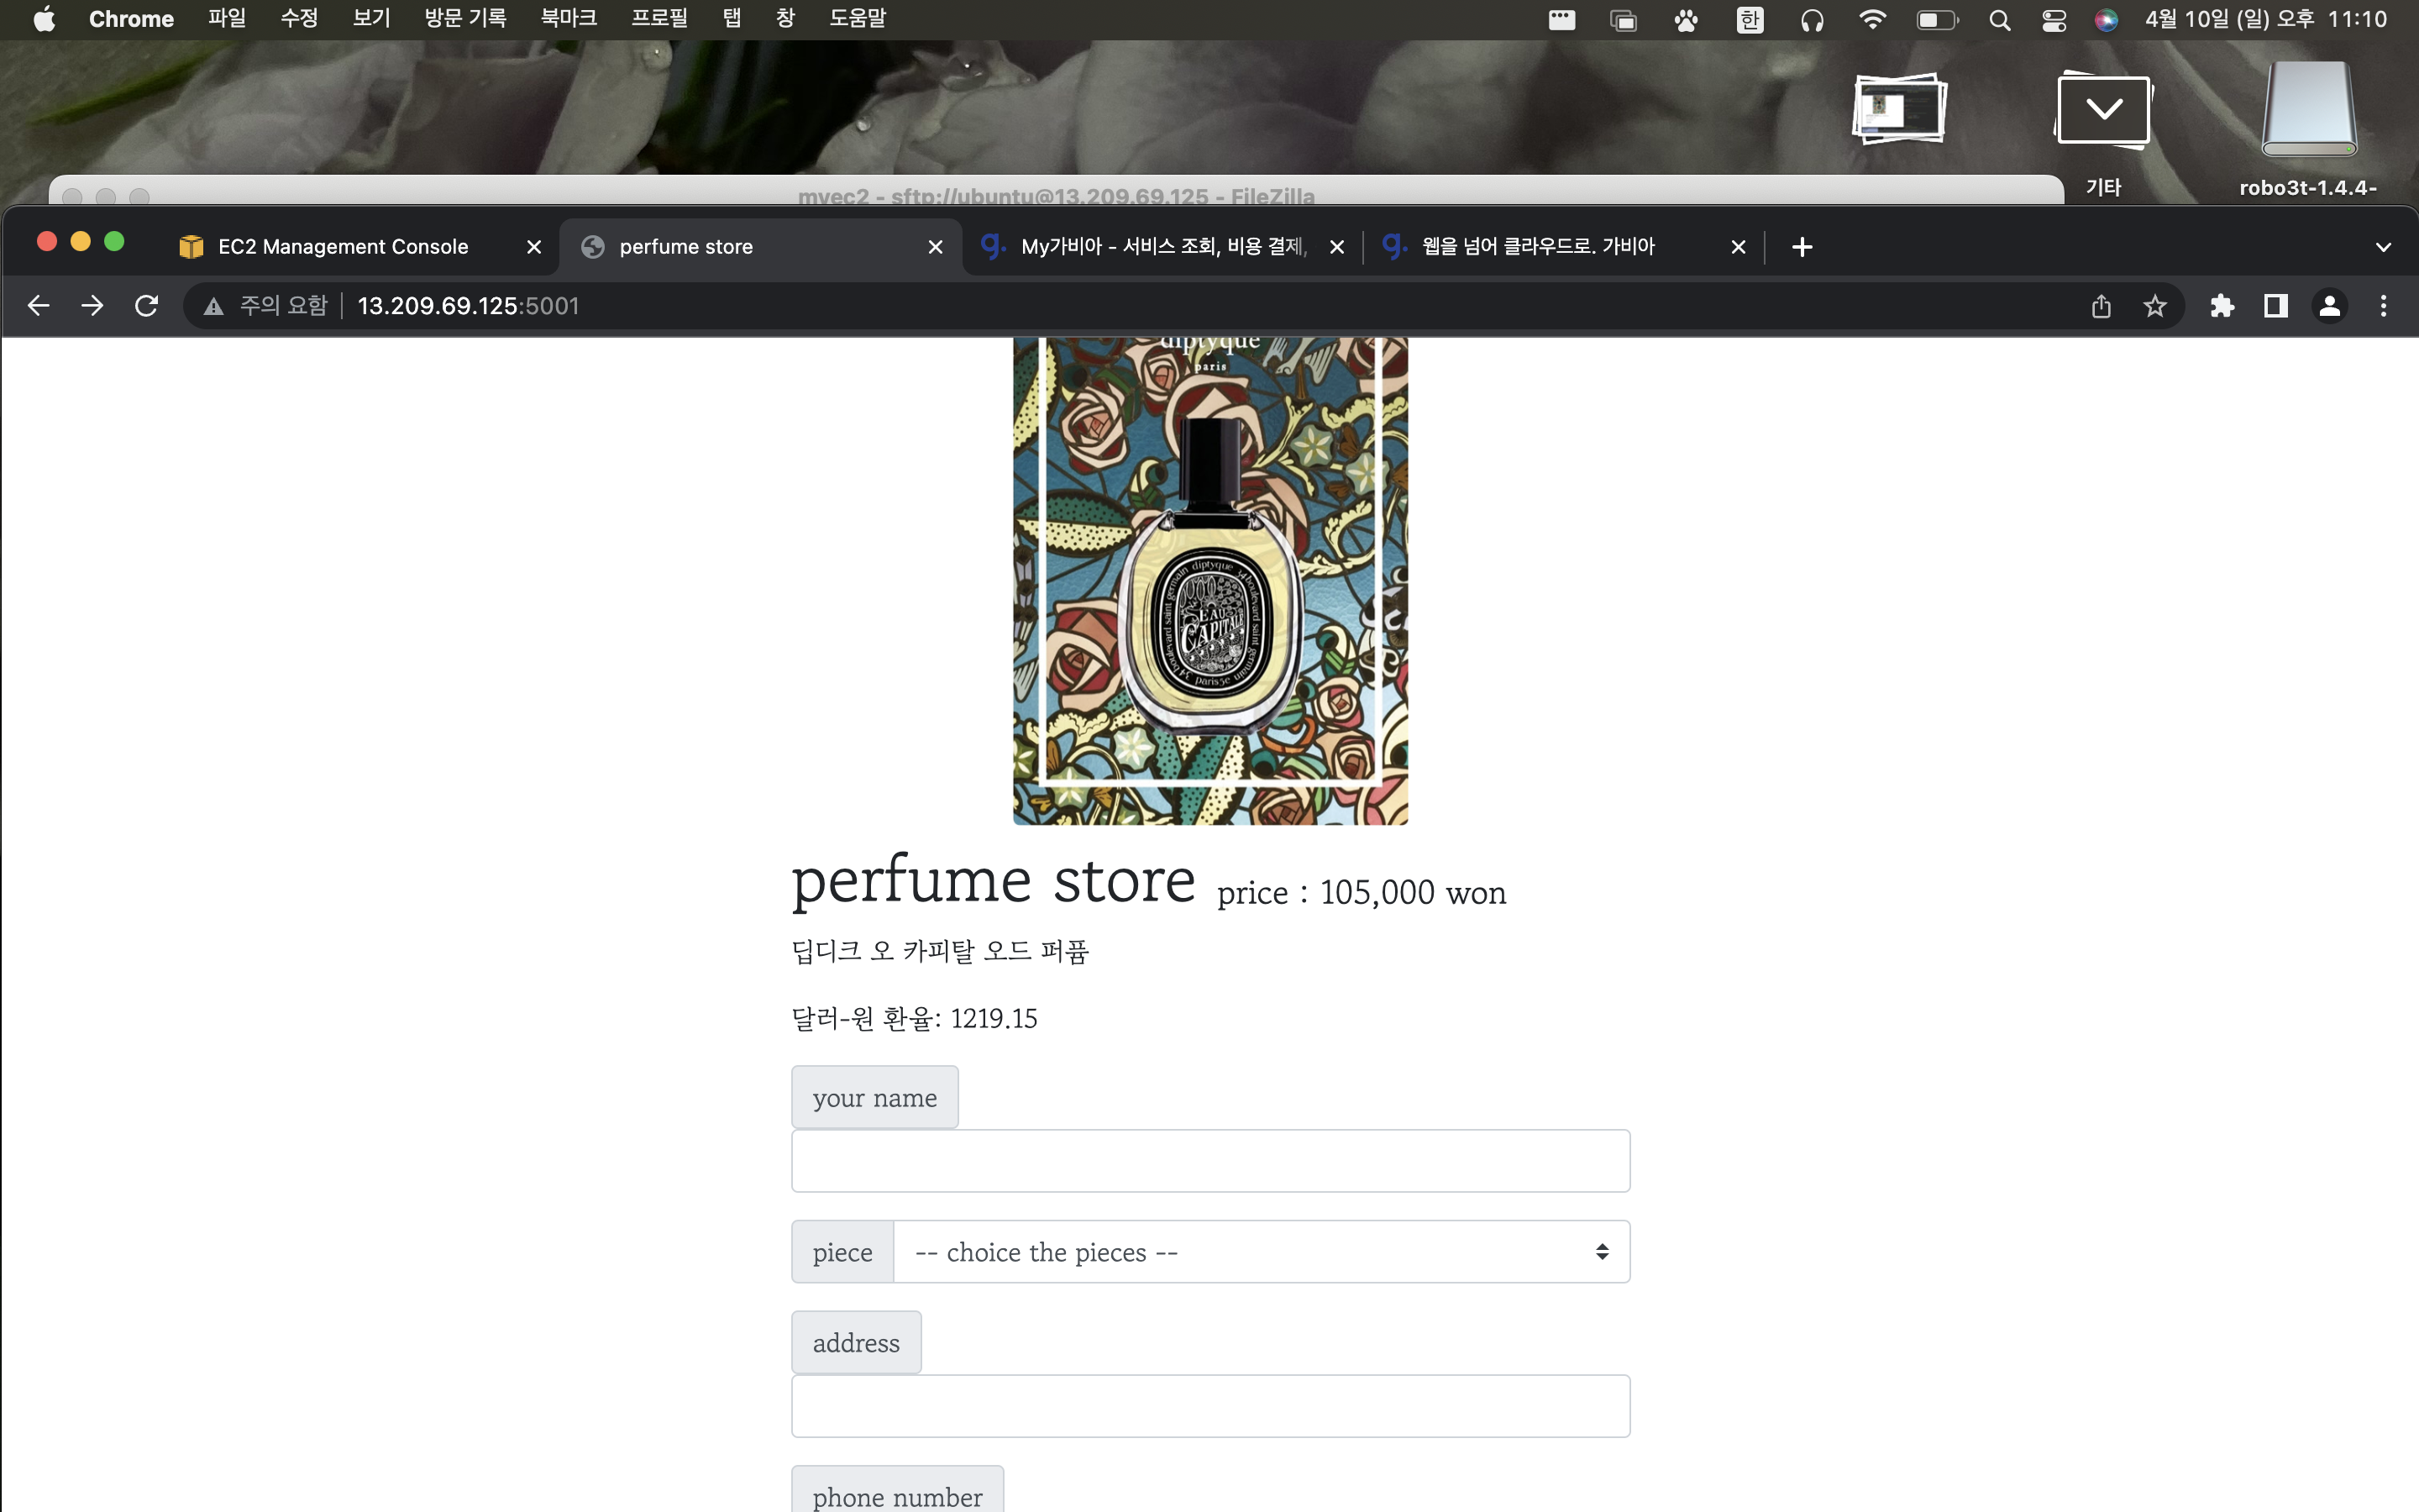This screenshot has height=1512, width=2419.
Task: Click the address text field
Action: pyautogui.click(x=1209, y=1406)
